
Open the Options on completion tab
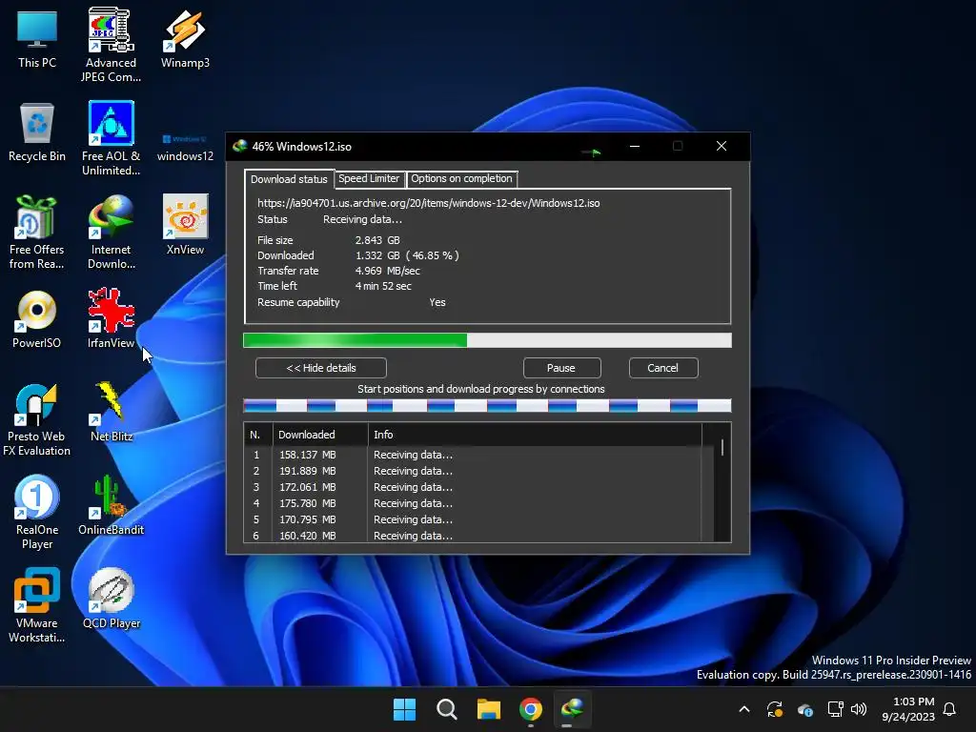(x=462, y=178)
